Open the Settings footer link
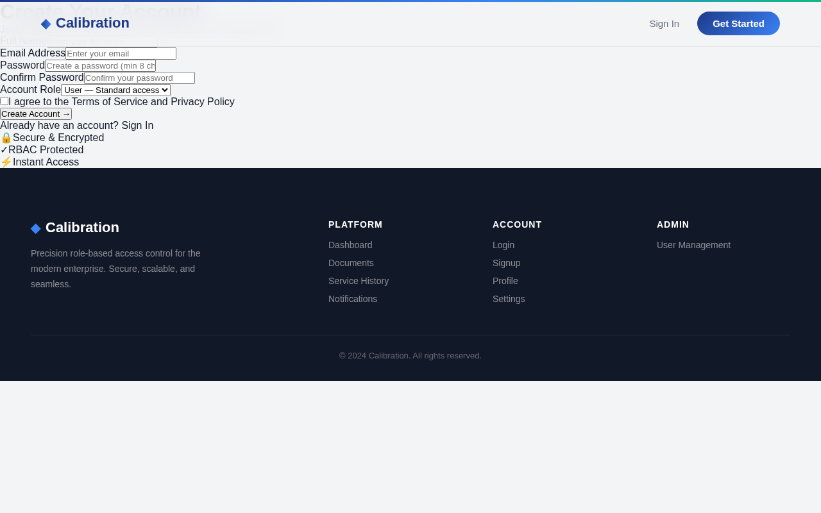 [509, 299]
